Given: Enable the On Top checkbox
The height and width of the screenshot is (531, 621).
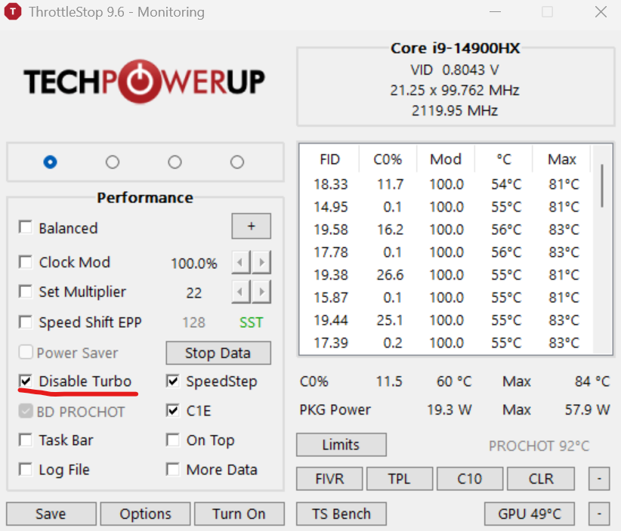Looking at the screenshot, I should click(x=173, y=440).
